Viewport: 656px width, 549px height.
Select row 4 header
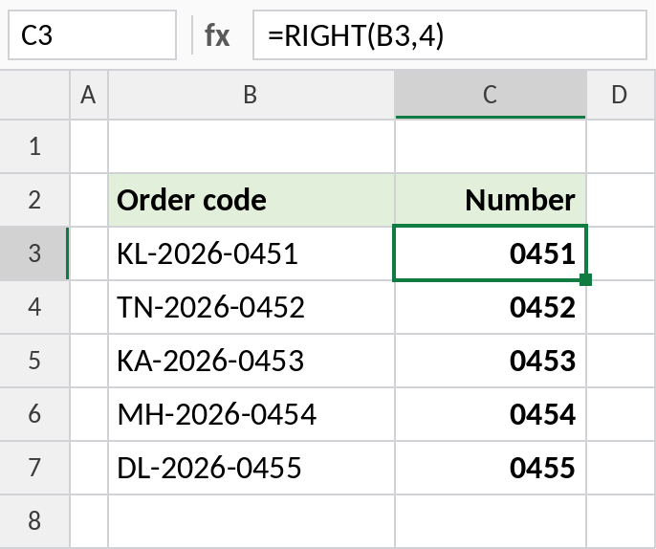[34, 307]
